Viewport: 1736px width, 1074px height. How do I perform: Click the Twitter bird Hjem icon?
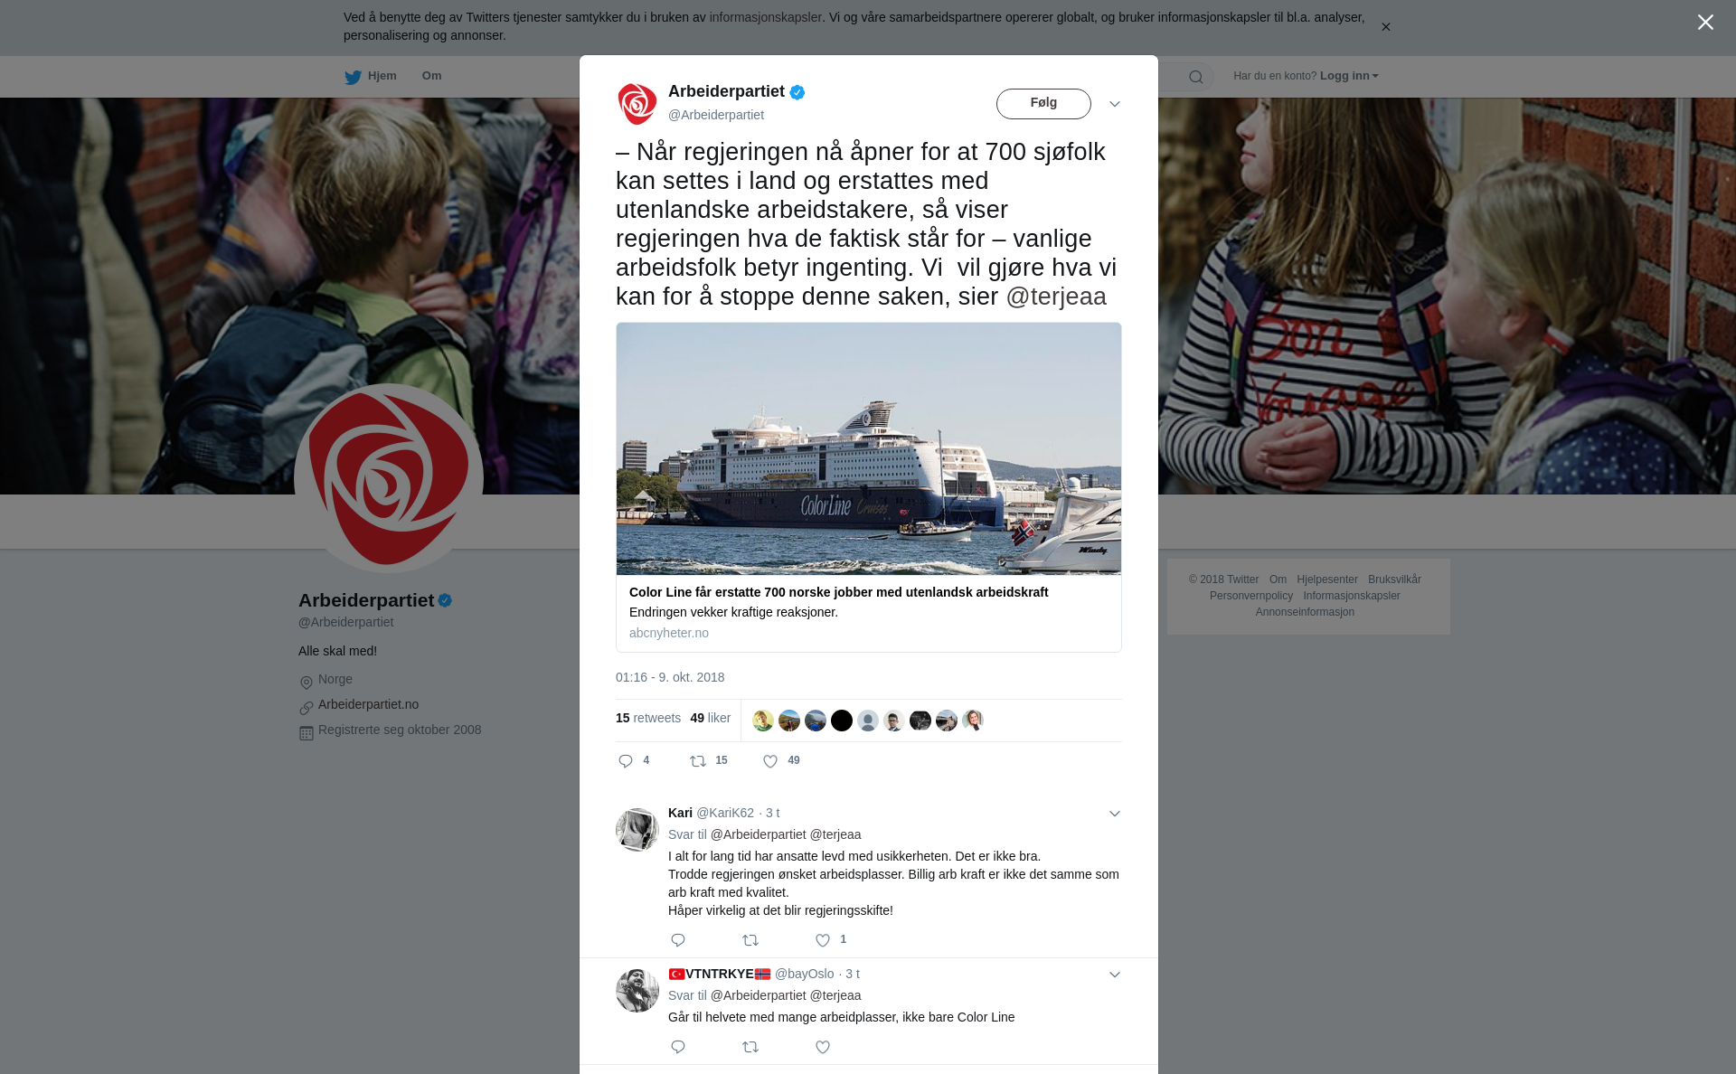353,77
